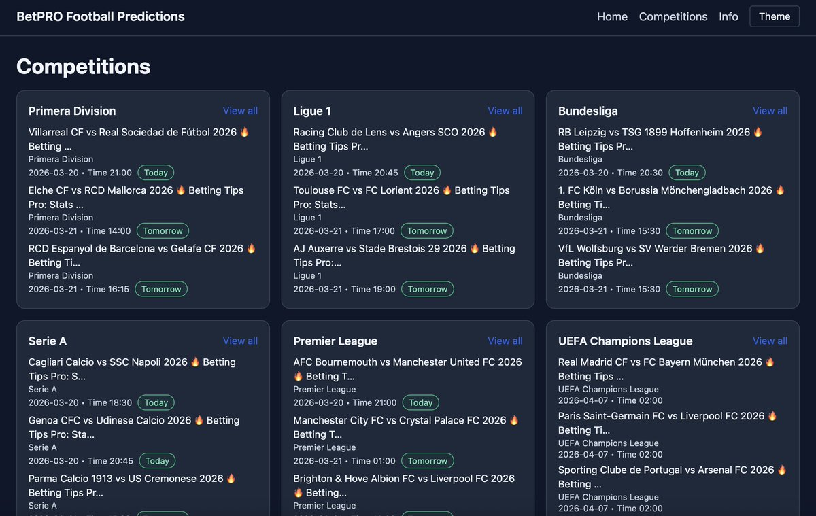Open Cagliari Calcio vs SSC Napoli match
Screen dimensions: 816x516
tap(132, 368)
